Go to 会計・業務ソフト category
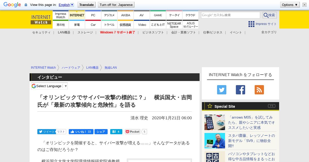The image size is (309, 162). pos(184,32)
